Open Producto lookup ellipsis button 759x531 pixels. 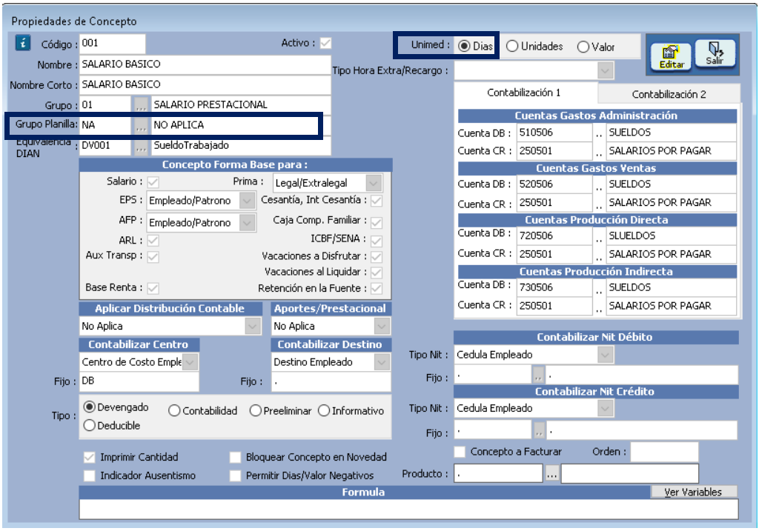551,474
